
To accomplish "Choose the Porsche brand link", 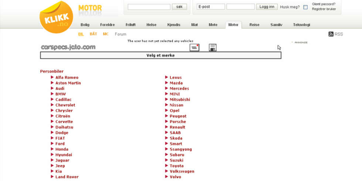I will [x=178, y=122].
